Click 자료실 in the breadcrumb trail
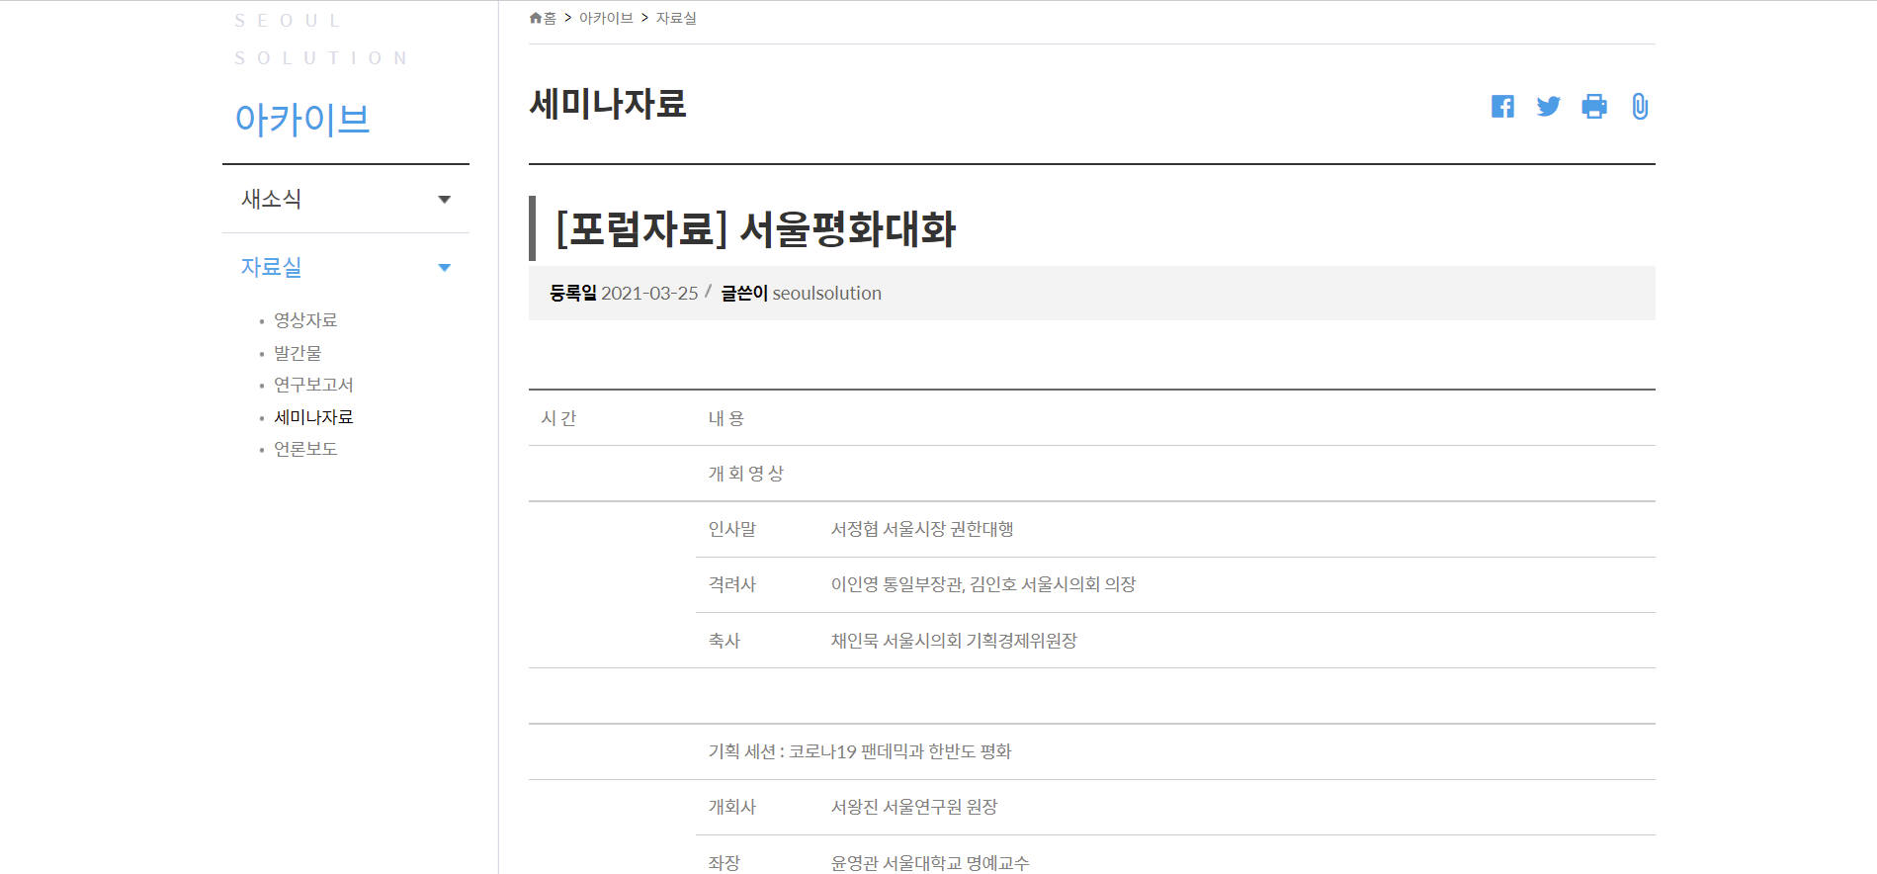The width and height of the screenshot is (1877, 874). [676, 18]
